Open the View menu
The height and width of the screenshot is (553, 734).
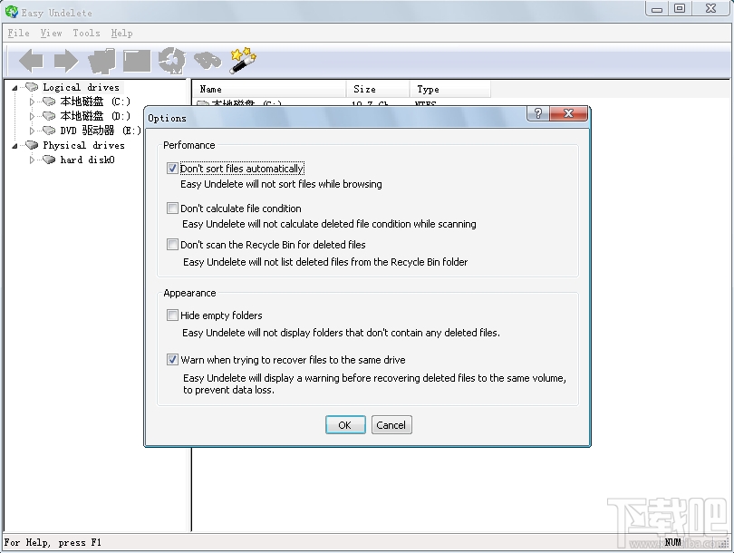[51, 33]
